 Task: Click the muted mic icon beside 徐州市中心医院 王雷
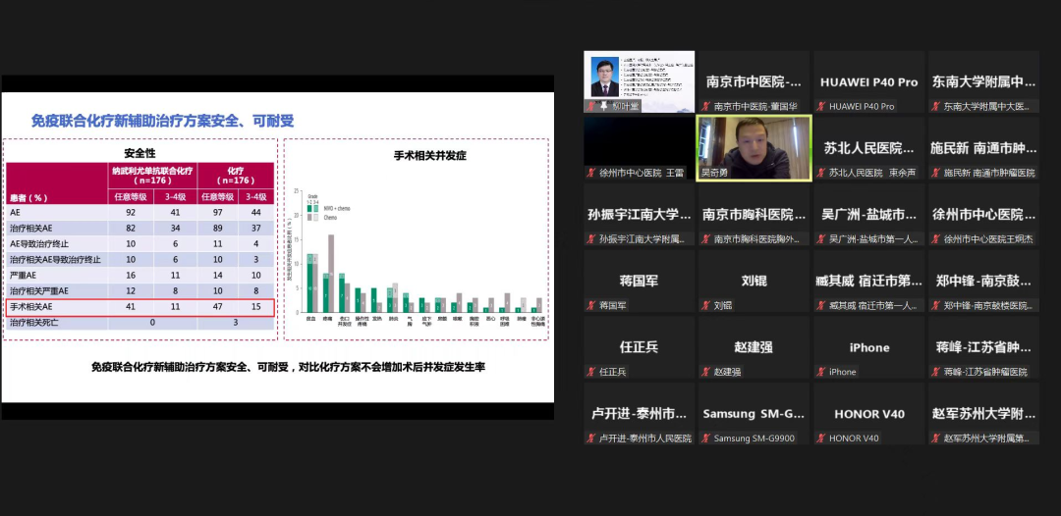click(x=591, y=173)
